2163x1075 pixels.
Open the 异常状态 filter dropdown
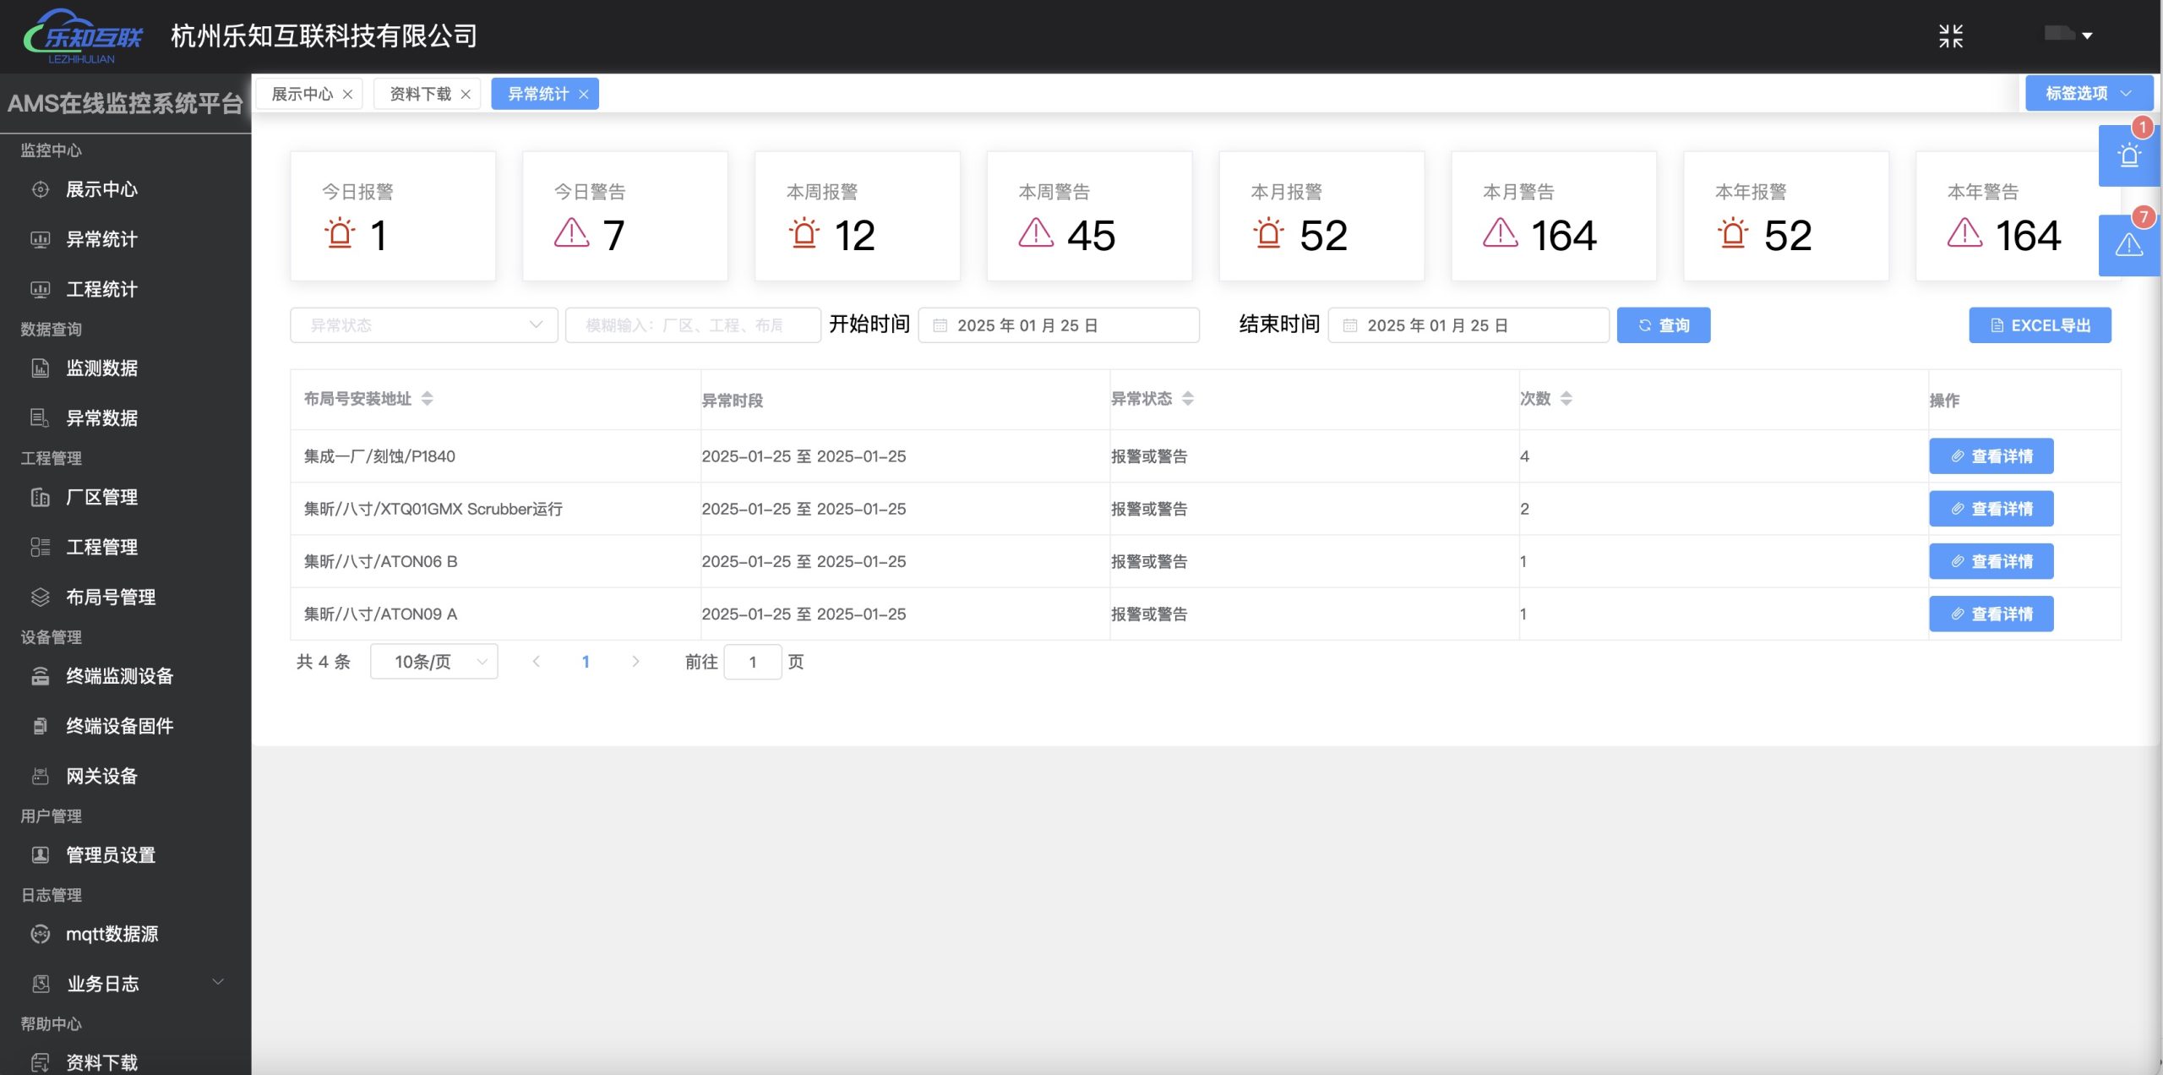coord(424,325)
